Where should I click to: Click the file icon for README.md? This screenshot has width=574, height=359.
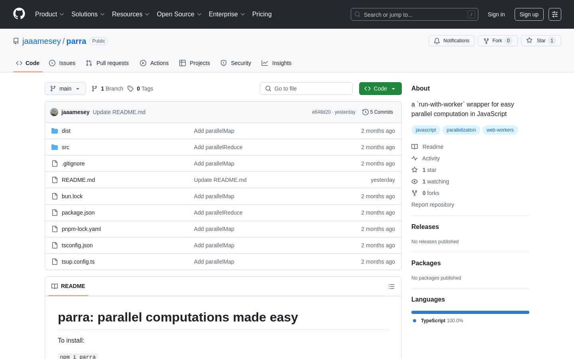(55, 180)
